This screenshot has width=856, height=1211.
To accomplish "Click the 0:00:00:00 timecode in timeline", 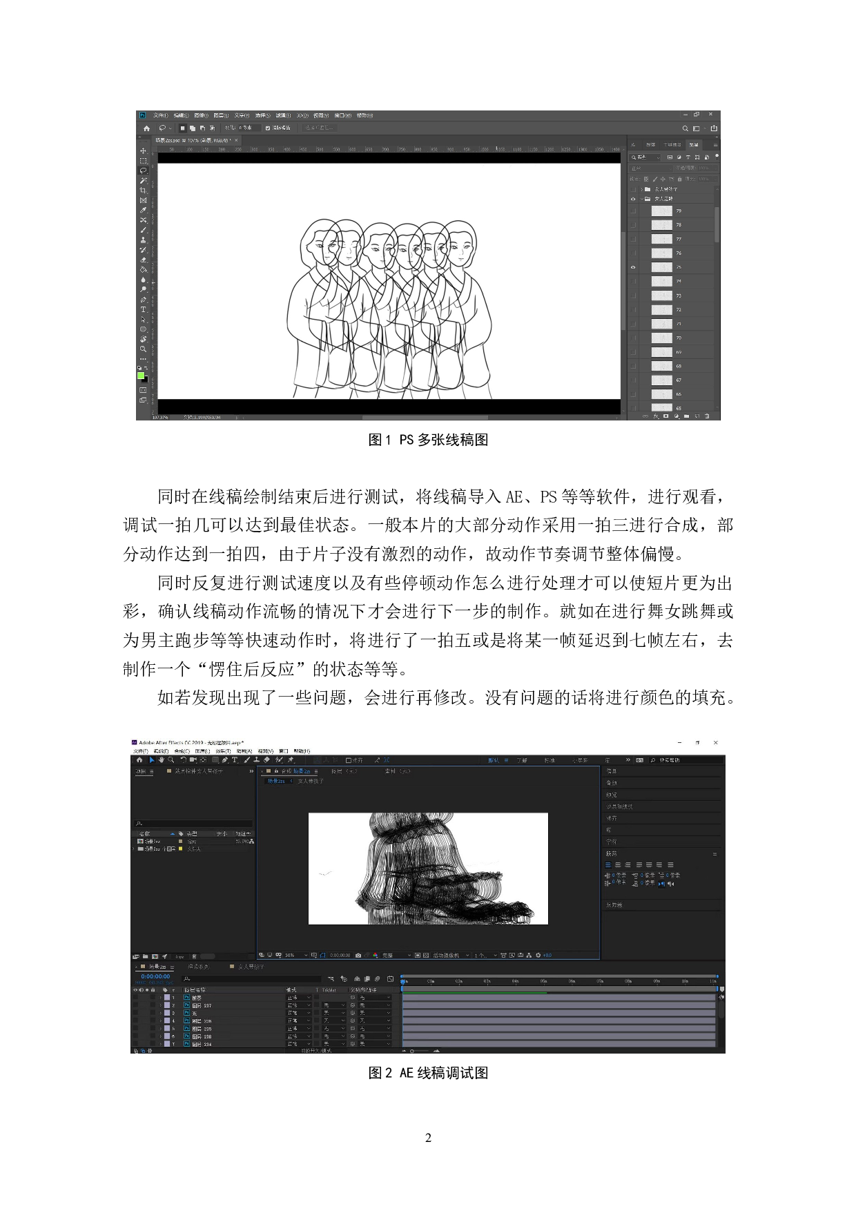I will 155,976.
